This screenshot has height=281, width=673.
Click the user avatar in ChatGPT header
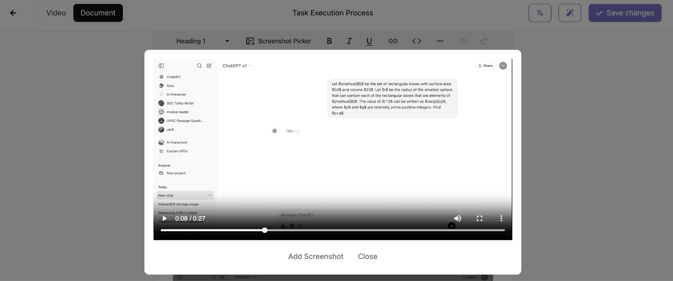click(503, 66)
